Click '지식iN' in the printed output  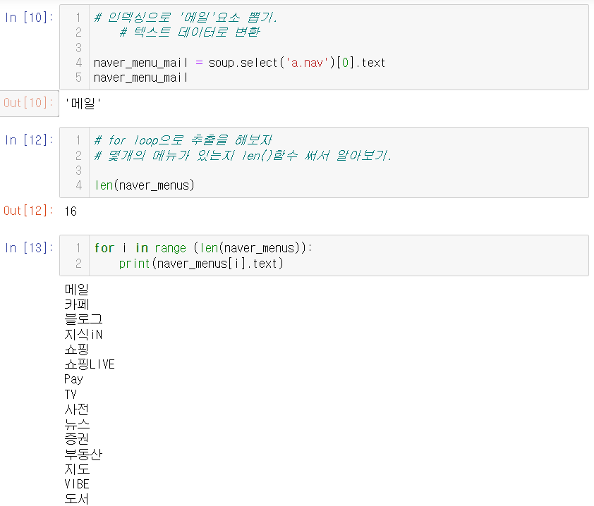pos(83,334)
